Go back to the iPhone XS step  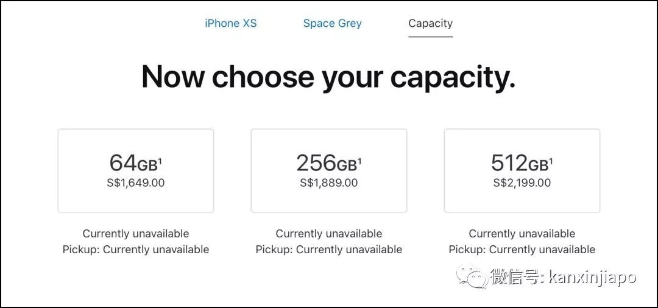pyautogui.click(x=230, y=24)
